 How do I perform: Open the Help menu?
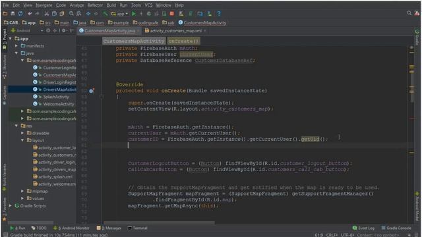(x=179, y=5)
